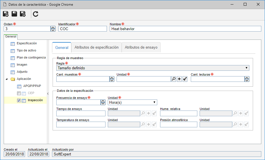This screenshot has width=265, height=160.
Task: Click search icon next to Temperatura de ensayo Unidad
Action: tap(143, 124)
